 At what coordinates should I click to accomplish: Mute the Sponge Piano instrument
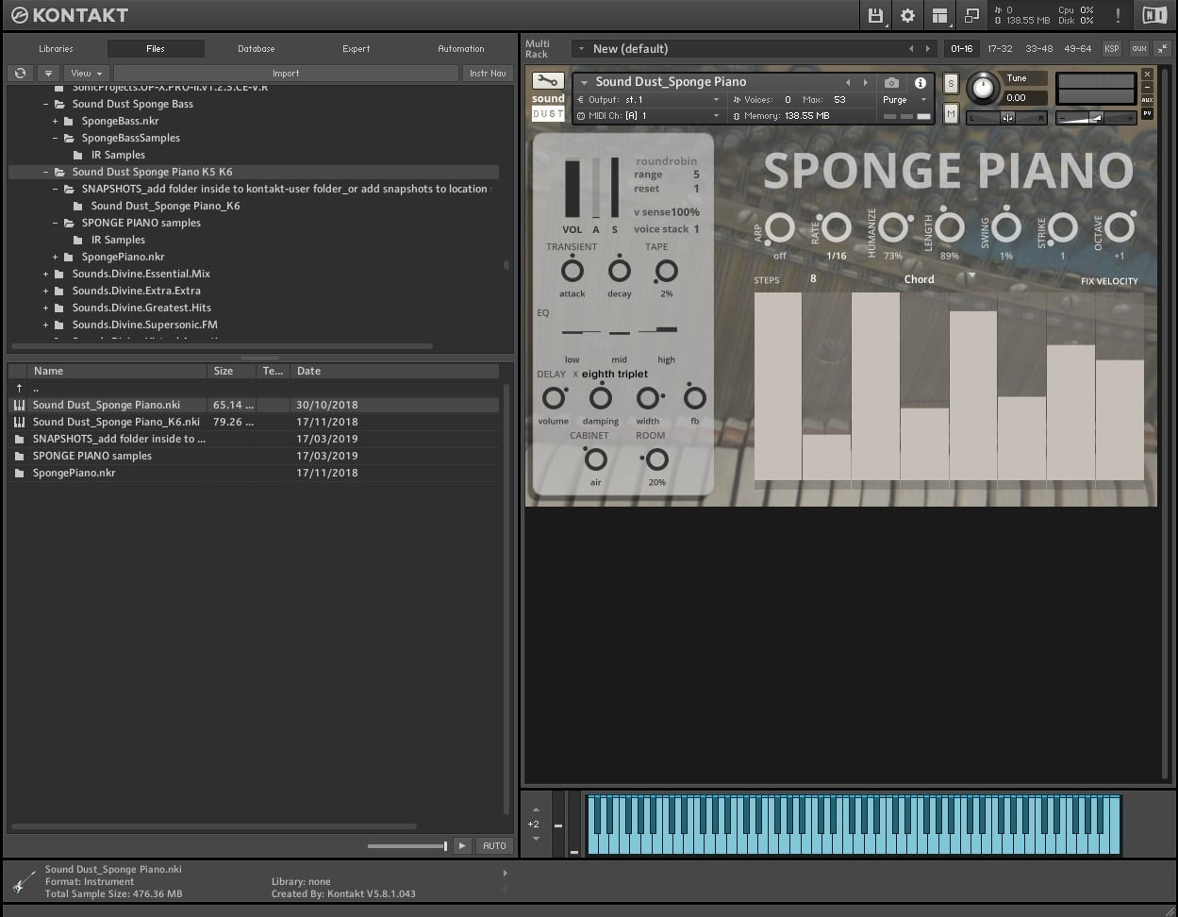951,114
